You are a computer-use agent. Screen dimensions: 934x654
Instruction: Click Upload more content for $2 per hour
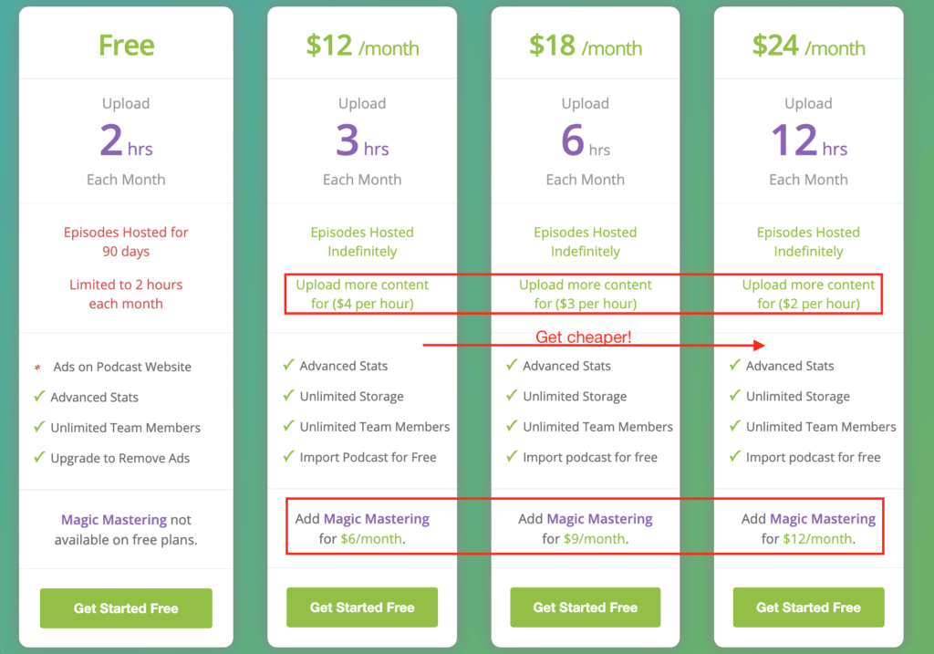coord(808,295)
